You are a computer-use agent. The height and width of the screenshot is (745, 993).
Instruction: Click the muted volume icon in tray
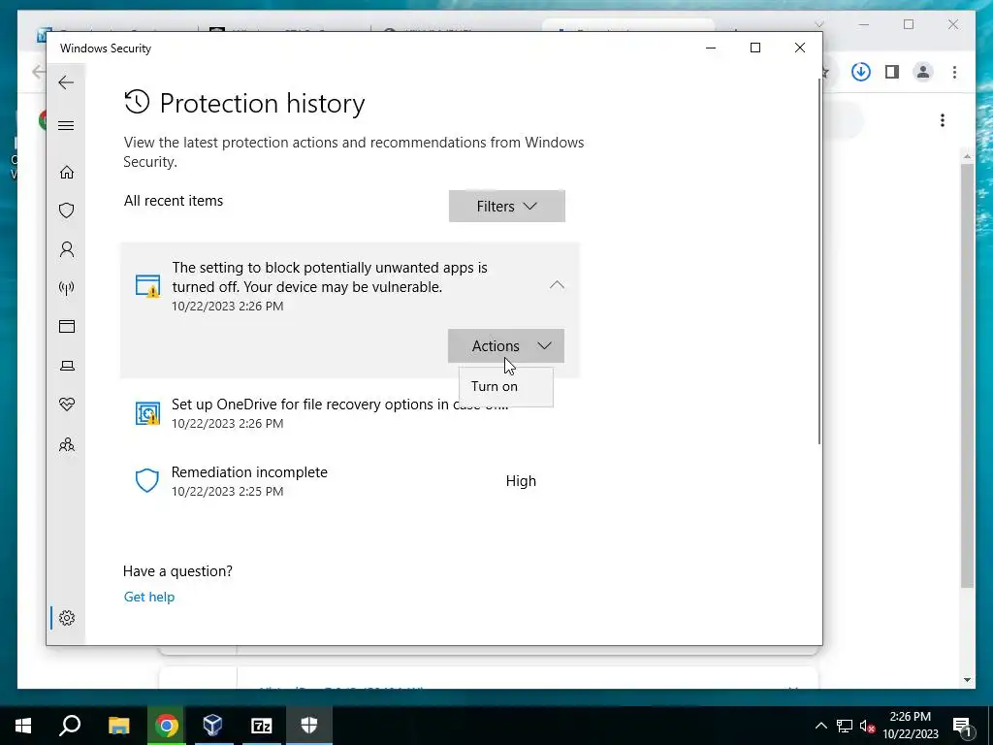click(x=868, y=726)
